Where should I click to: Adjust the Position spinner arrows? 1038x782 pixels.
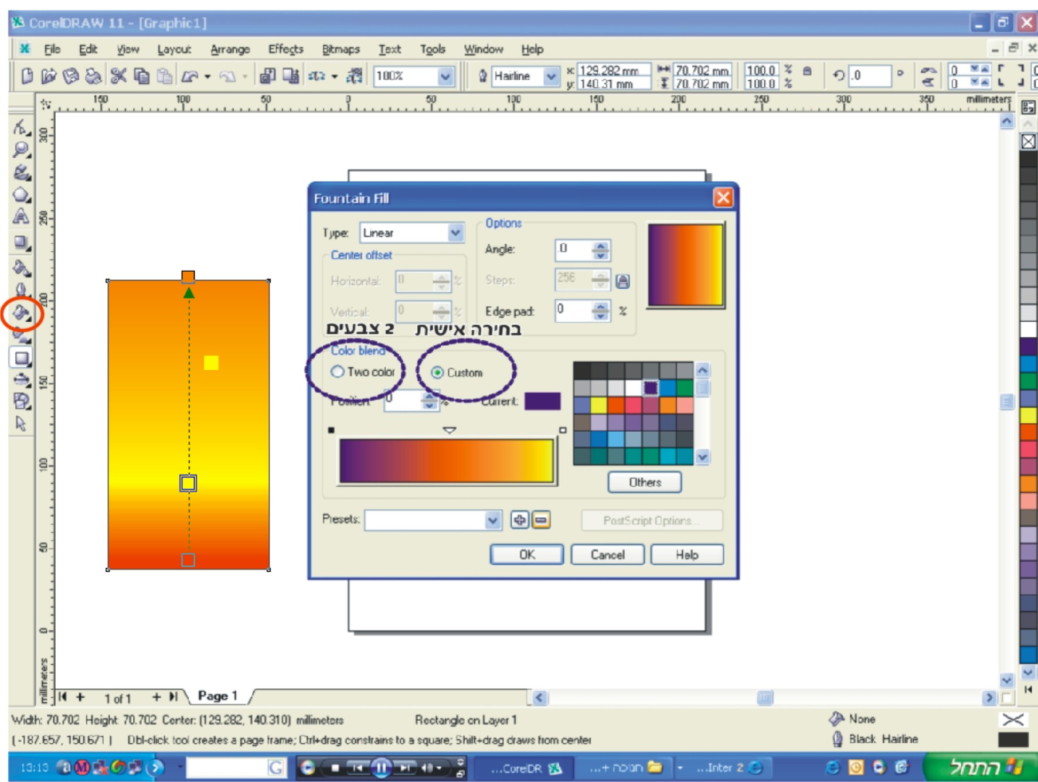click(x=430, y=401)
